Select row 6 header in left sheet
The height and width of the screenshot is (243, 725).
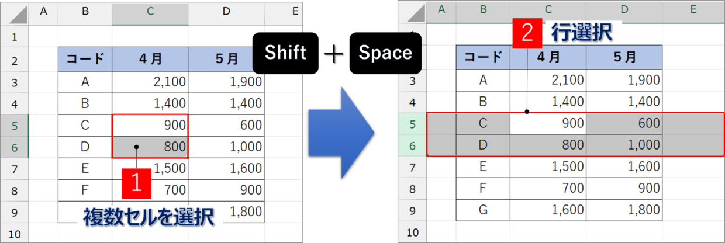pyautogui.click(x=15, y=148)
